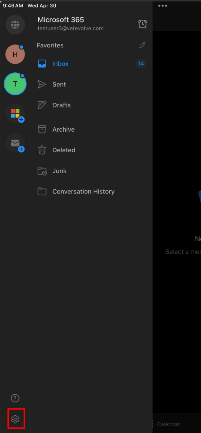Click the Drafts pencil-paper icon
The width and height of the screenshot is (201, 433).
point(42,105)
